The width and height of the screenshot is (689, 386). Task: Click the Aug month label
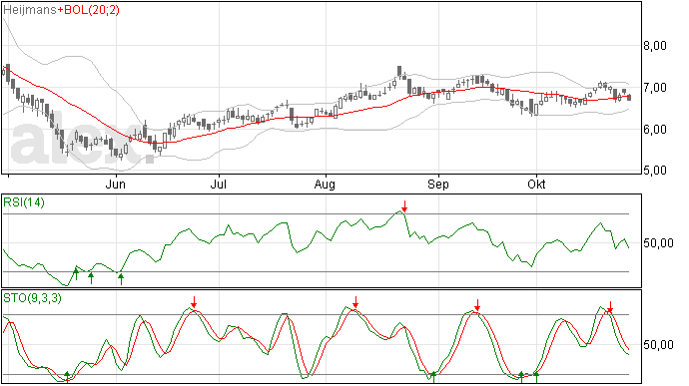(x=325, y=184)
